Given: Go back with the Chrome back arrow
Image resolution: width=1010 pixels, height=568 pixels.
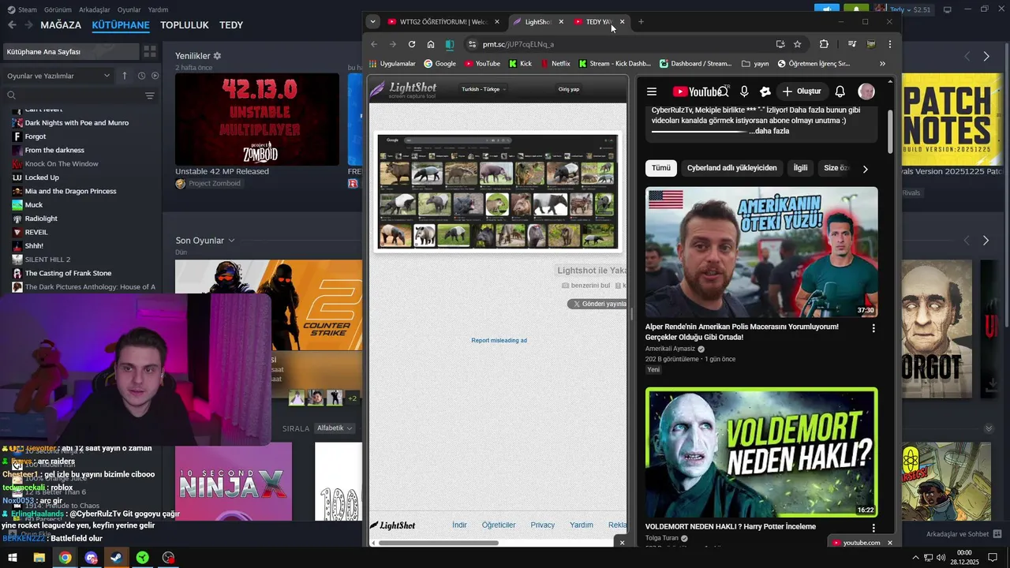Looking at the screenshot, I should 374,44.
